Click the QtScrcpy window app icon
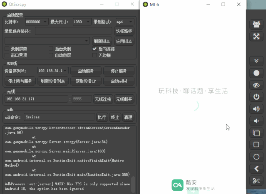 [x=4, y=4]
